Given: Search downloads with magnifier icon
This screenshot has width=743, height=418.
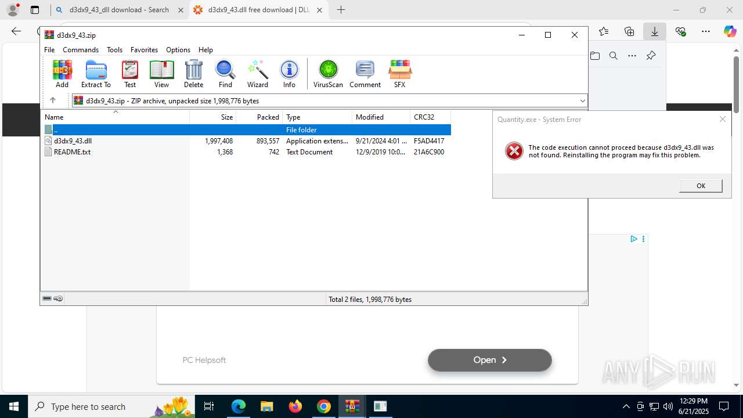Looking at the screenshot, I should pyautogui.click(x=614, y=56).
